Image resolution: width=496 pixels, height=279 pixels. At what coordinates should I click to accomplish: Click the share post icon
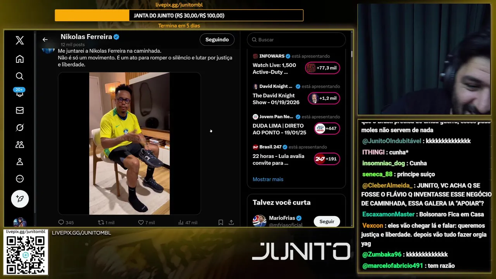tap(231, 222)
